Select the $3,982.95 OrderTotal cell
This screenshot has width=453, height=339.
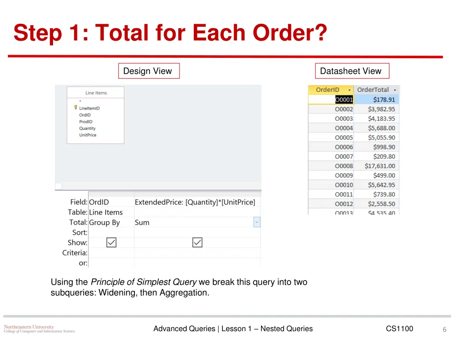[x=377, y=109]
